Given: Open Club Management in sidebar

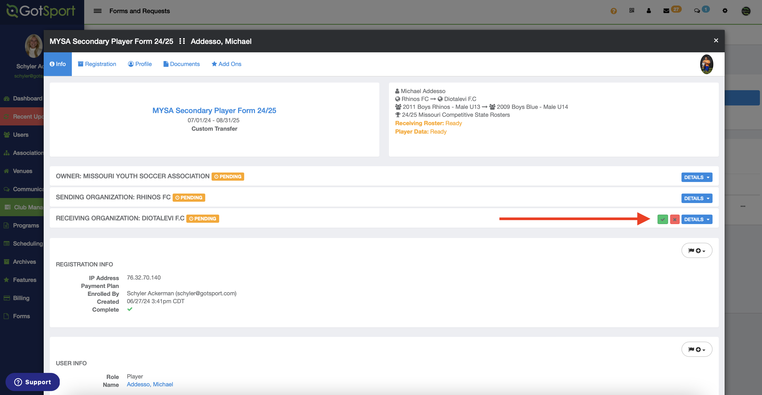Looking at the screenshot, I should point(22,207).
